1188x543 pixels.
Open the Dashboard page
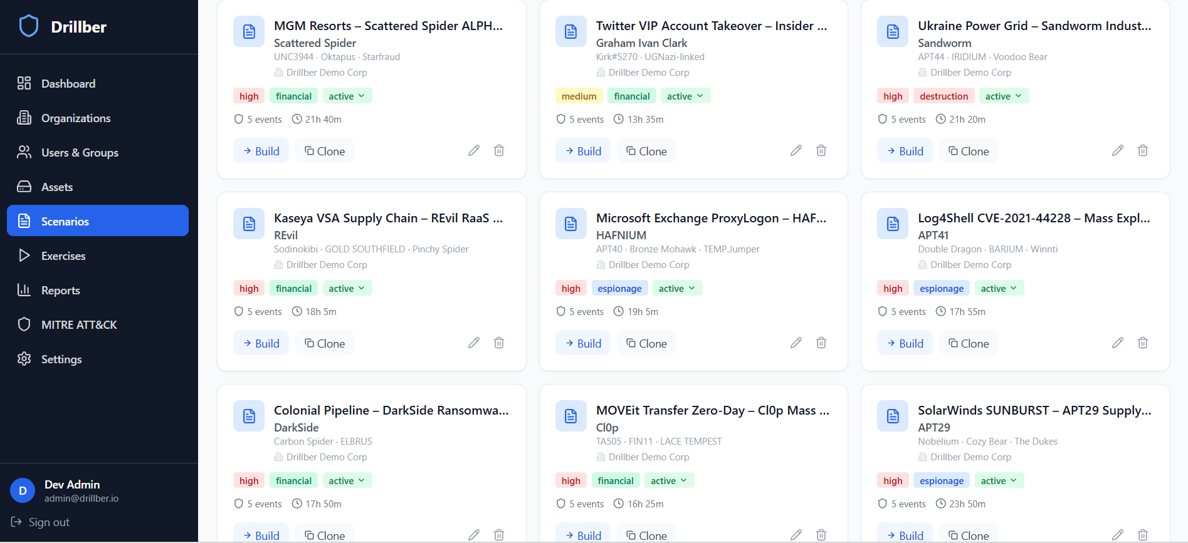pos(68,83)
